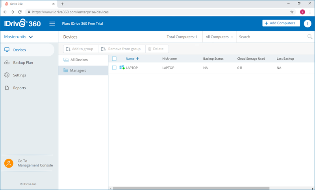Select all devices header checkbox
The image size is (315, 190).
tap(114, 58)
